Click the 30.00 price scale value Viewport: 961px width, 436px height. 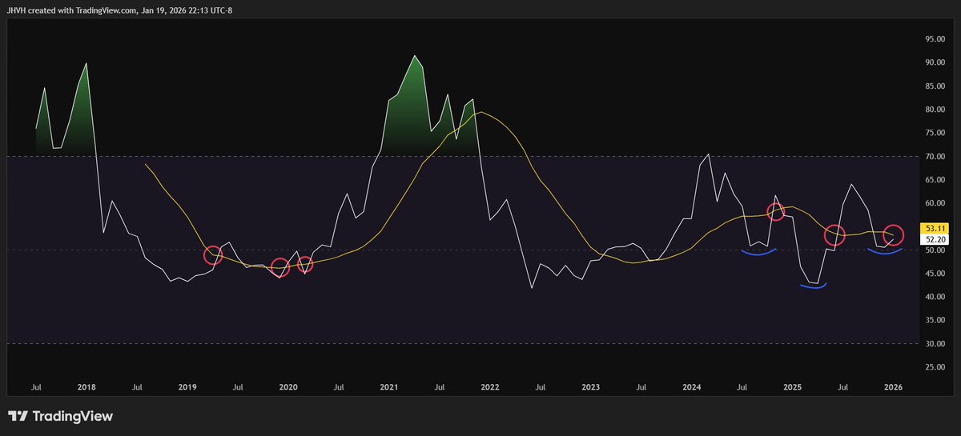click(935, 344)
